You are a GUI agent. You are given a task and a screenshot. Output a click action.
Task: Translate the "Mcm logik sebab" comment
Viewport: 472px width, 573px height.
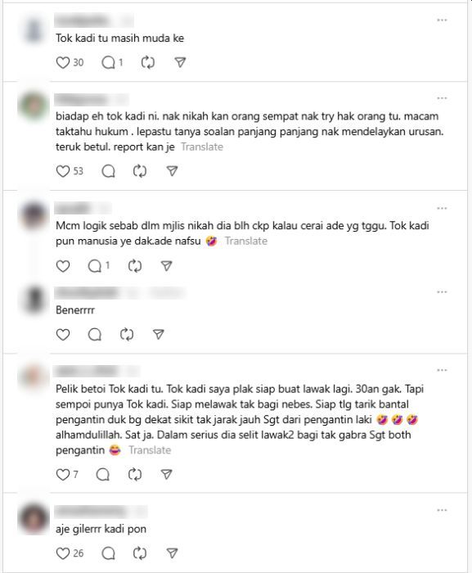(x=246, y=241)
